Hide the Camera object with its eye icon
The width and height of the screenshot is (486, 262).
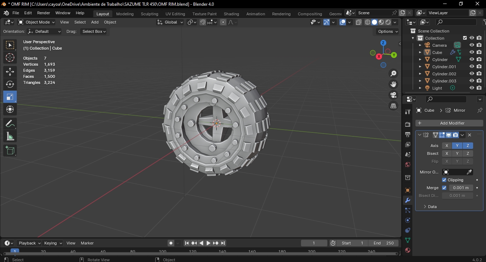[472, 45]
